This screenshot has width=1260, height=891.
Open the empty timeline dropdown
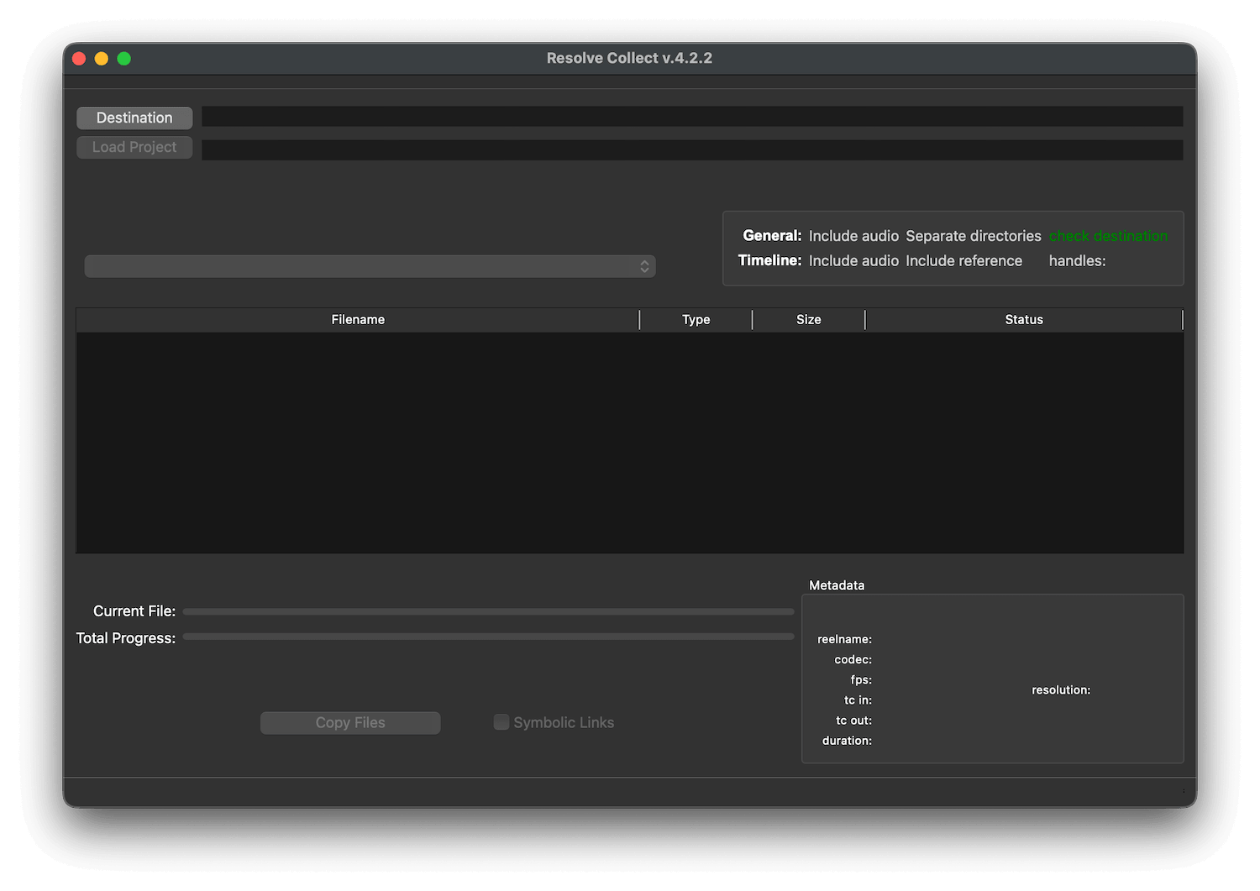(370, 266)
